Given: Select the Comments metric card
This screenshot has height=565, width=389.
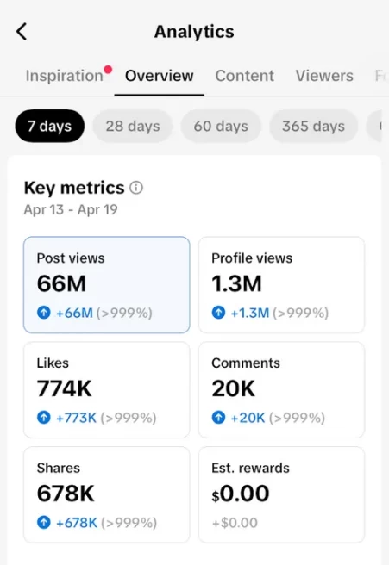Looking at the screenshot, I should click(281, 390).
